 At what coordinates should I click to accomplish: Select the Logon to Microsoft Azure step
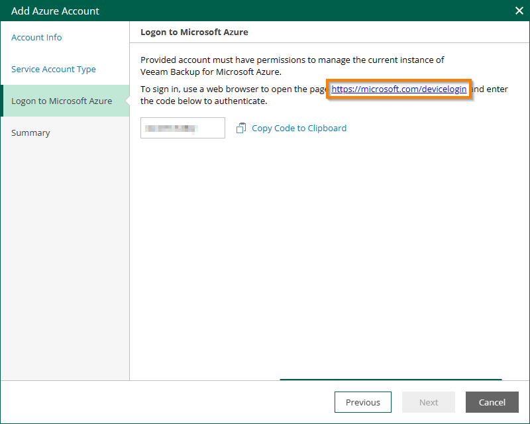point(62,101)
